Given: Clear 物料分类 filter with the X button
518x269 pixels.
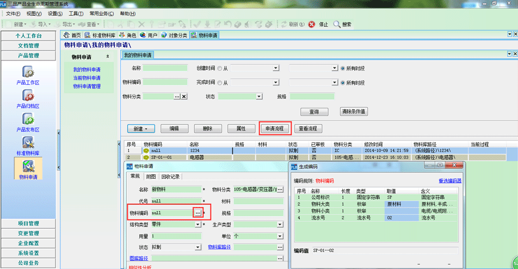Looking at the screenshot, I should [x=184, y=96].
